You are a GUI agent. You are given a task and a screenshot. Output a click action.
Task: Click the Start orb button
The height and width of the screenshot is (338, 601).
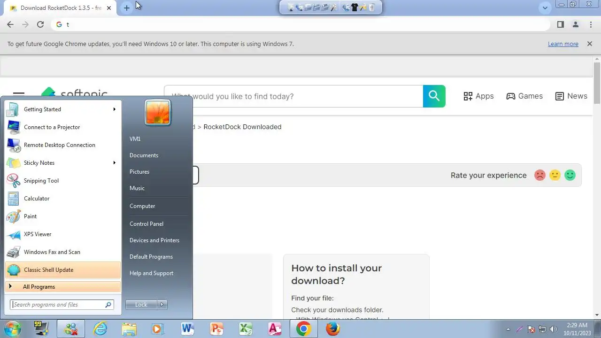tap(13, 329)
